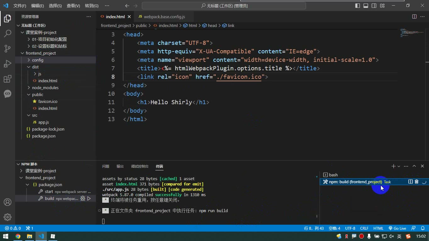The image size is (429, 241).
Task: Create a new terminal with the plus icon
Action: point(393,166)
